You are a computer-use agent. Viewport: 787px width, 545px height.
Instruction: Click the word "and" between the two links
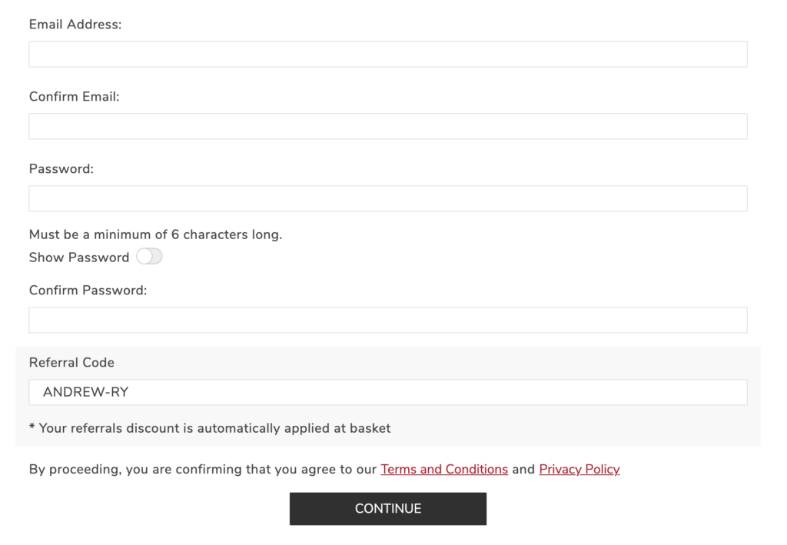point(523,469)
